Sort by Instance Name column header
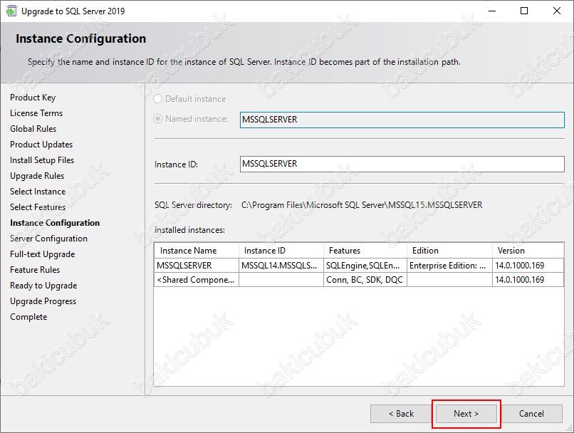574x433 pixels. [197, 251]
